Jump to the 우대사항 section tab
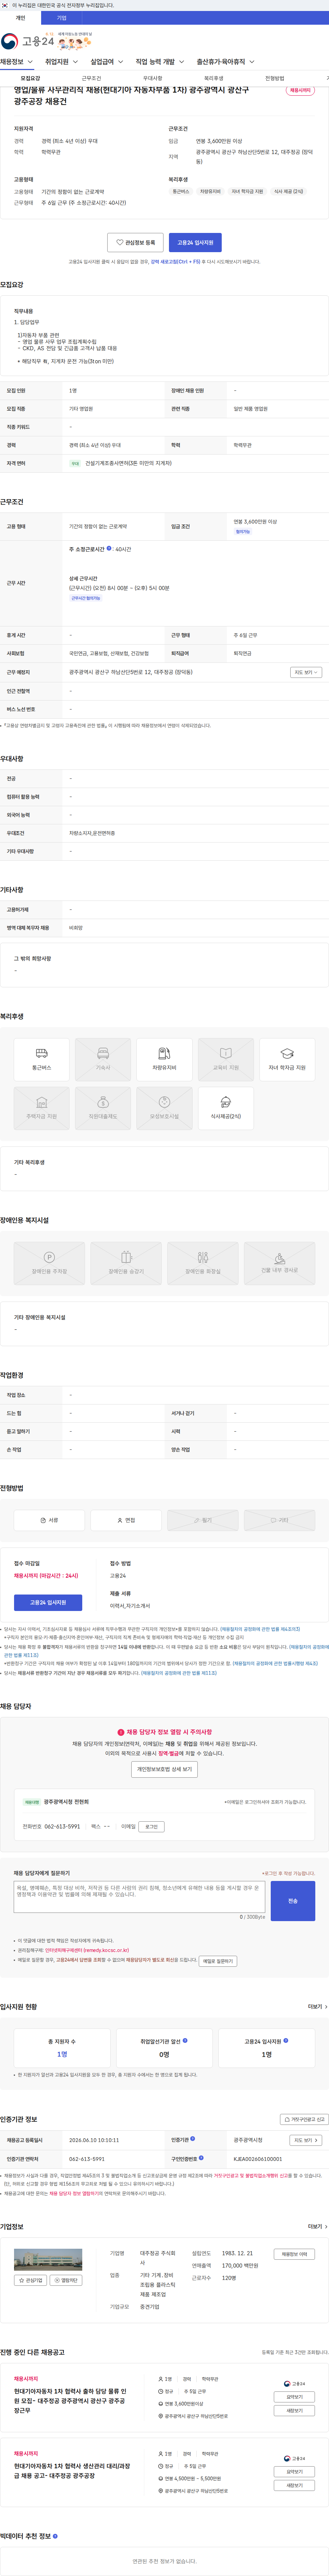This screenshot has width=329, height=2576. (152, 78)
